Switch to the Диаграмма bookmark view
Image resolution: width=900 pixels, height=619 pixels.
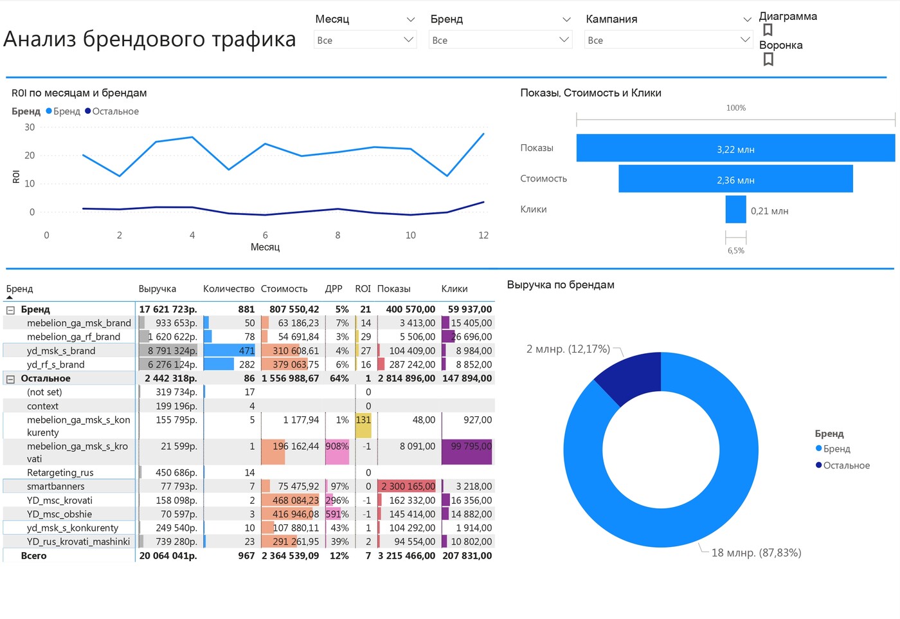pos(788,16)
